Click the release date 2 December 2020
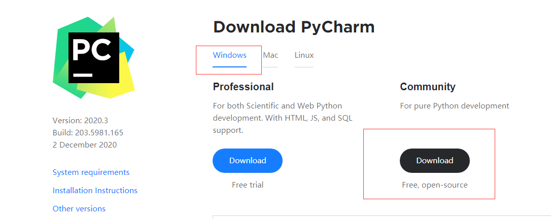 click(85, 145)
